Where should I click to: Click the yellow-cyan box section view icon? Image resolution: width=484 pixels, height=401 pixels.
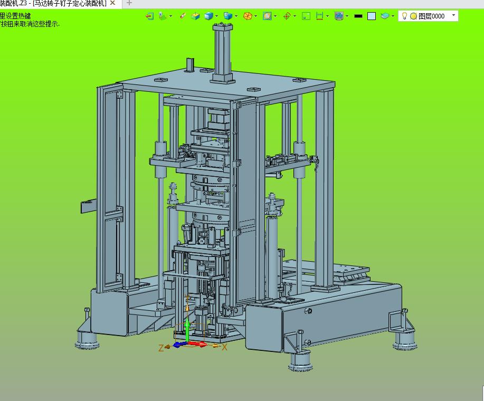point(195,16)
